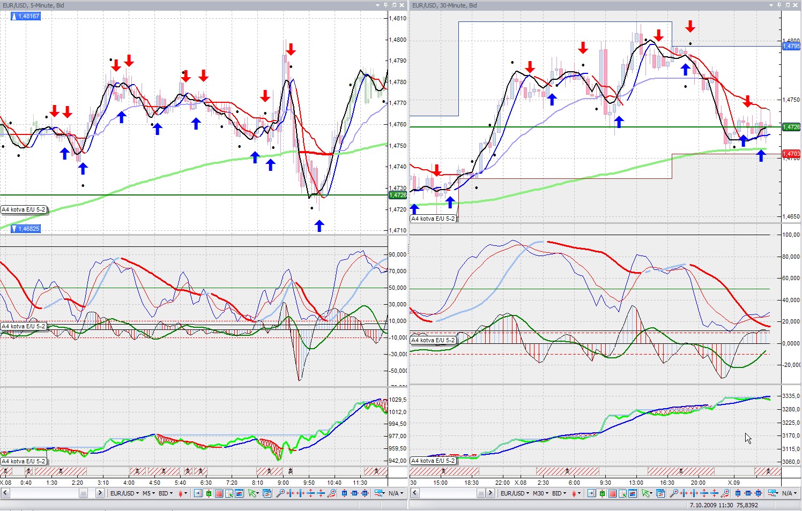
Task: Click vertical compress arrows icon in the 30-Minute chart toolbar
Action: (715, 493)
